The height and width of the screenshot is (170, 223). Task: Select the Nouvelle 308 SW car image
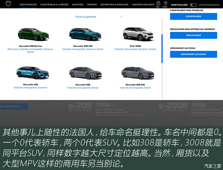[x=82, y=35]
